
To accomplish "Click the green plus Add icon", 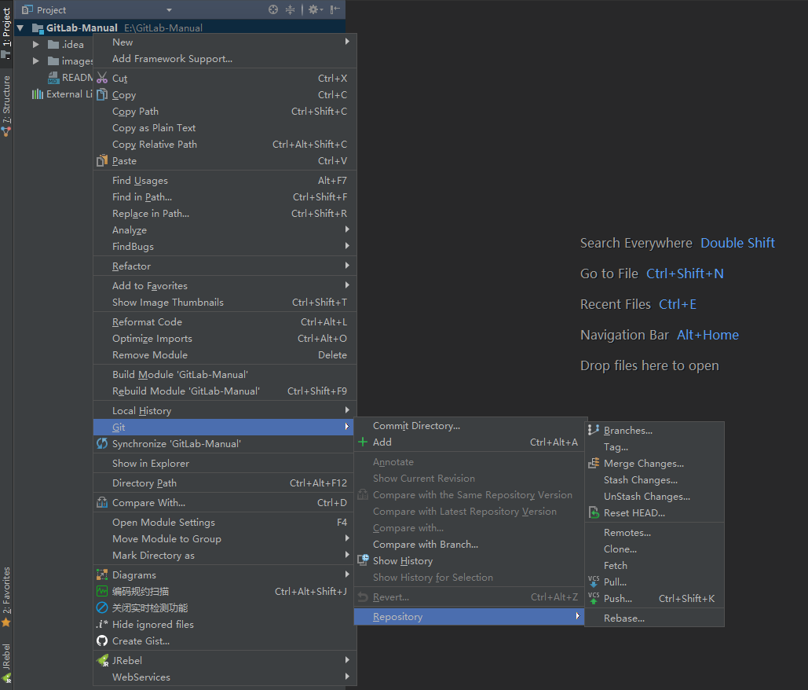I will pyautogui.click(x=363, y=442).
